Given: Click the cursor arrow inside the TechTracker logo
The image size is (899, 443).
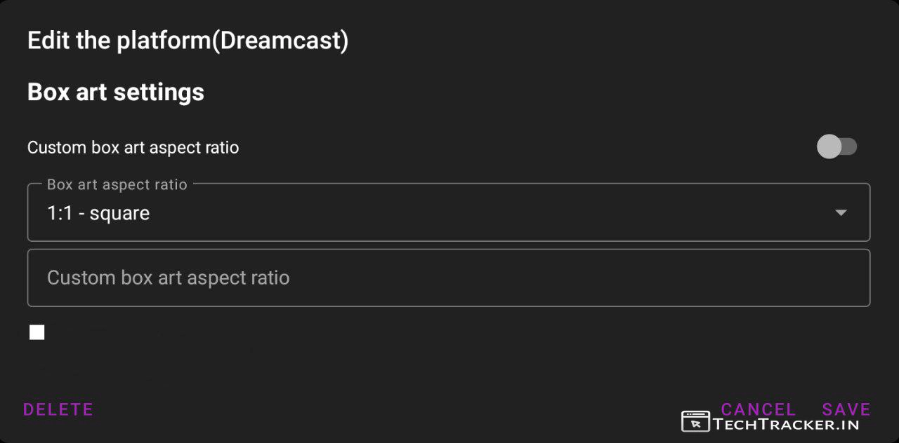Looking at the screenshot, I should click(x=696, y=423).
